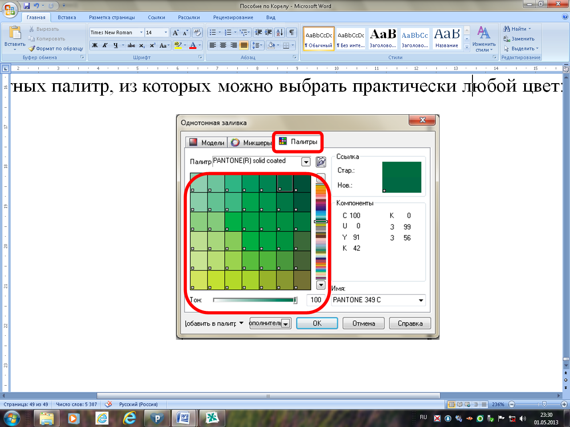Clear formatting with the eraser icon

(x=198, y=32)
